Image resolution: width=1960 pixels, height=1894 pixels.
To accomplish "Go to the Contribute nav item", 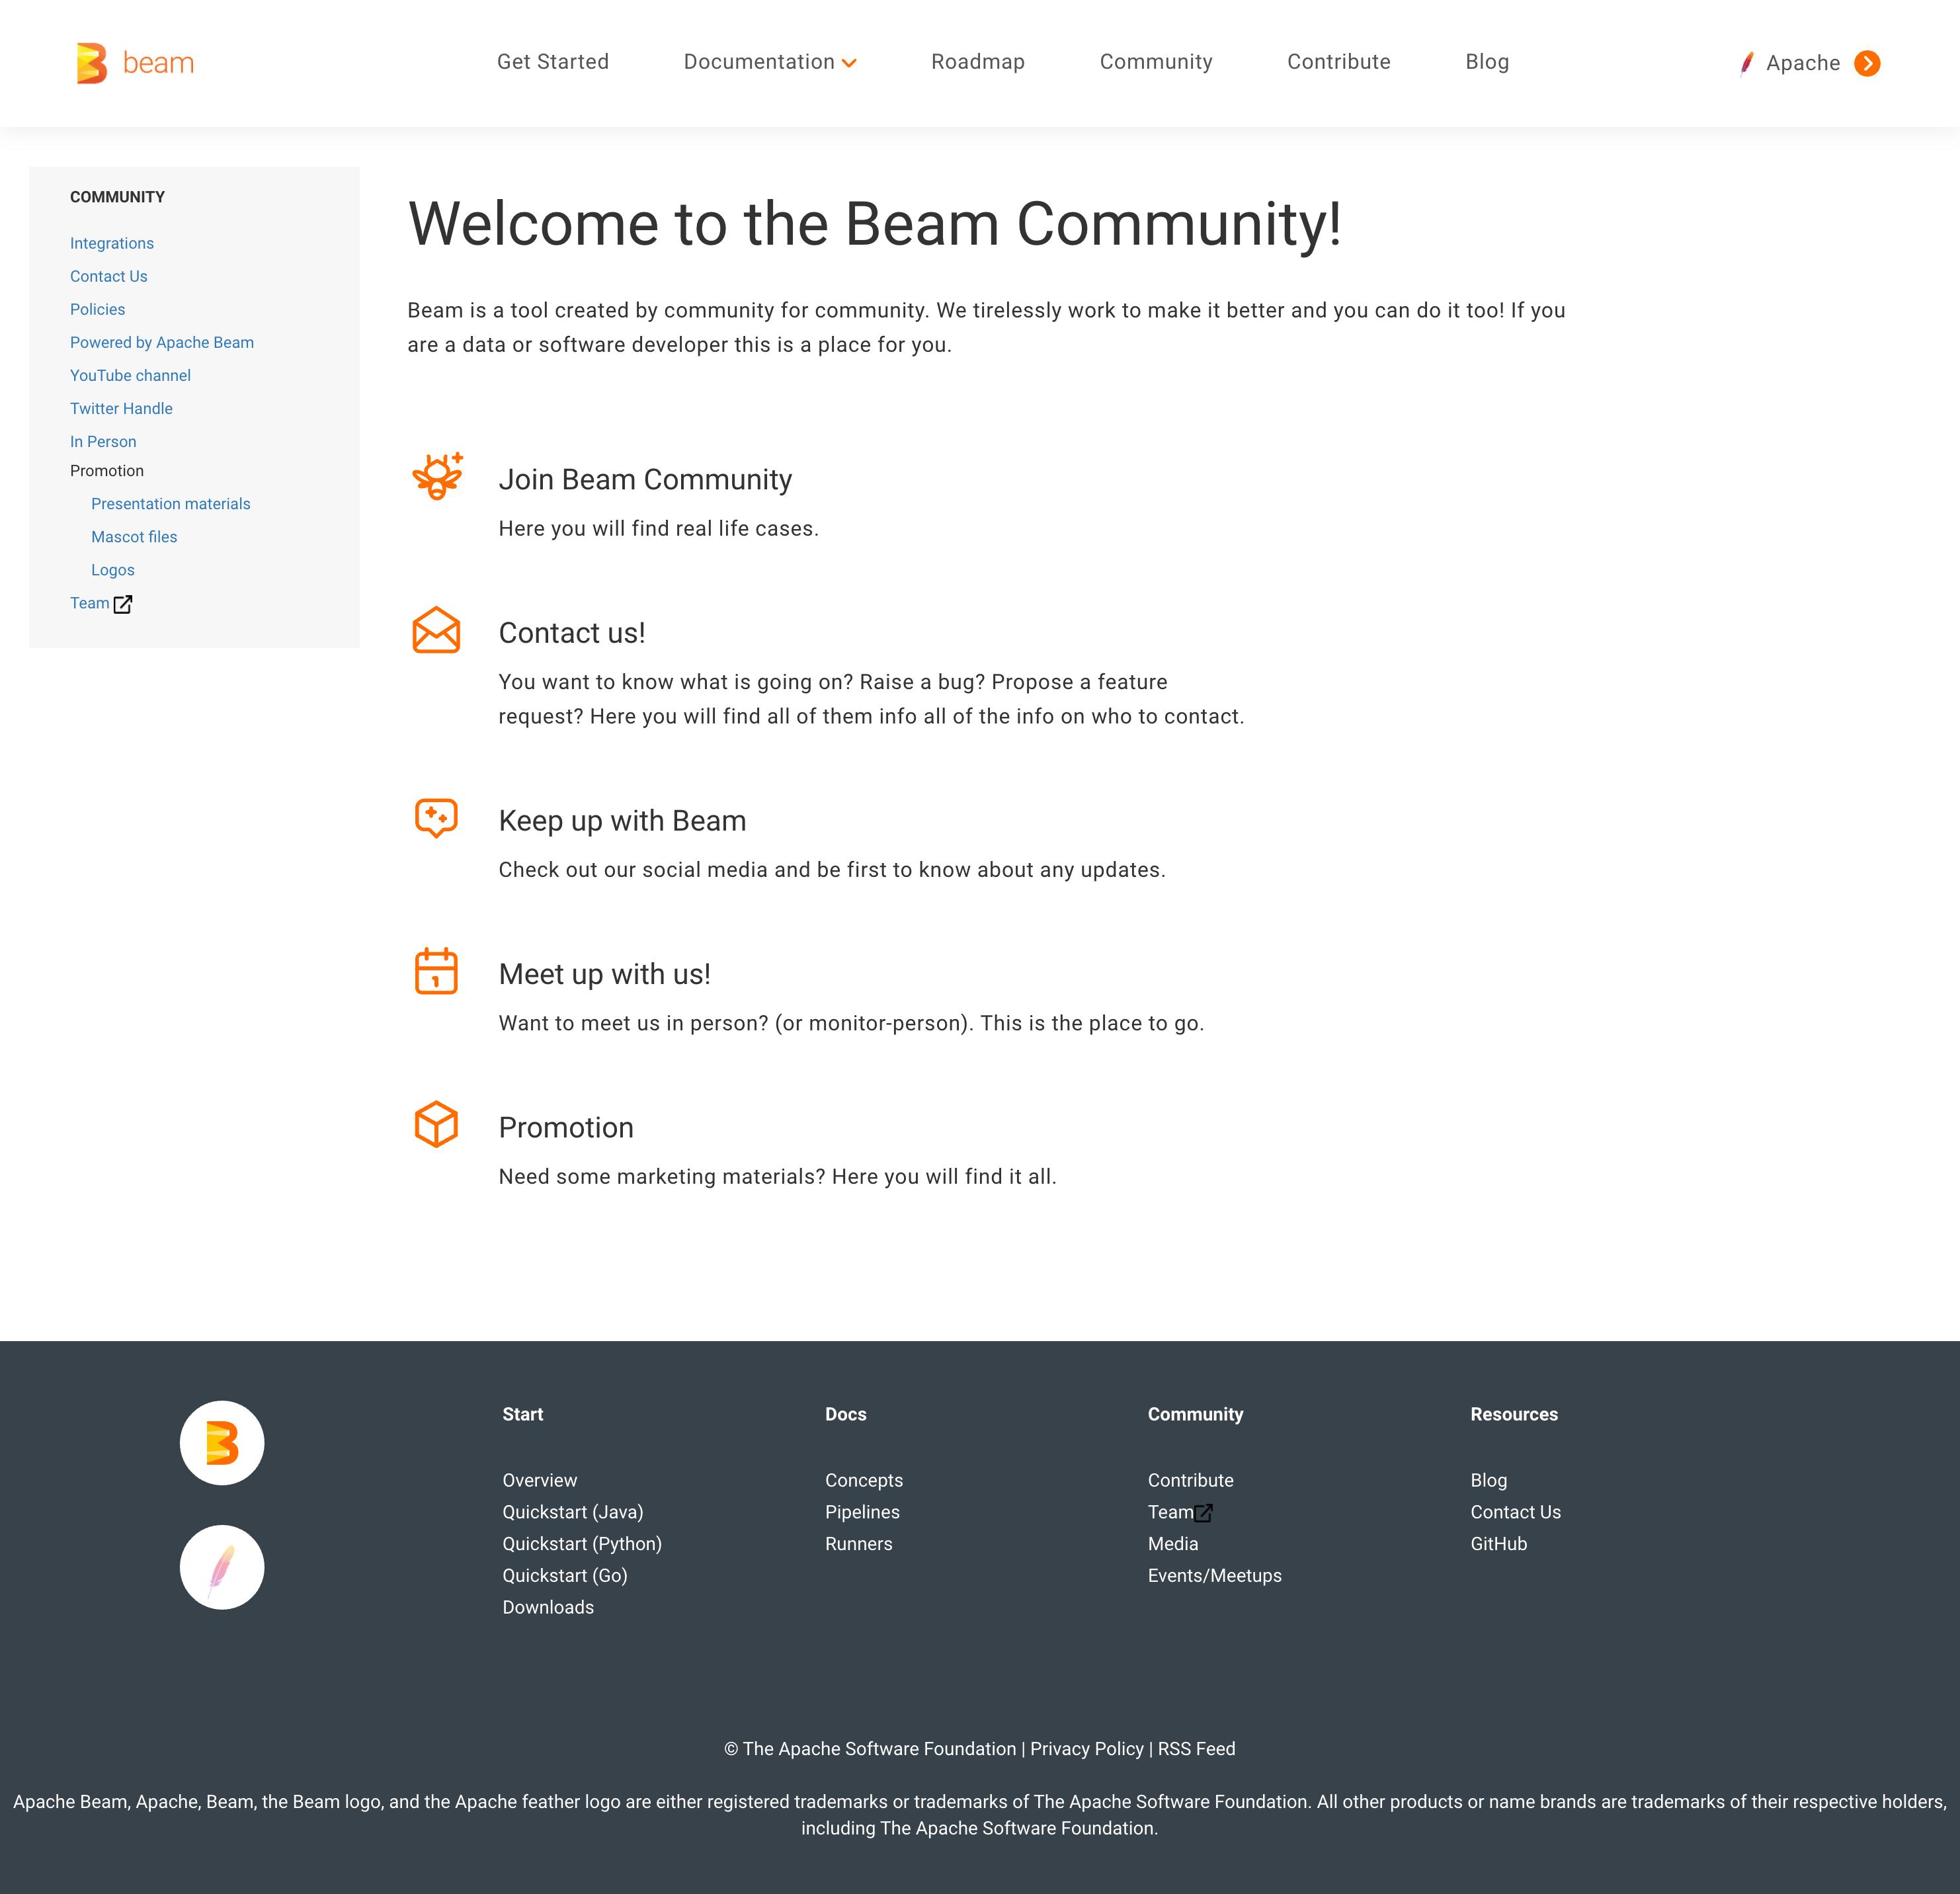I will tap(1338, 62).
